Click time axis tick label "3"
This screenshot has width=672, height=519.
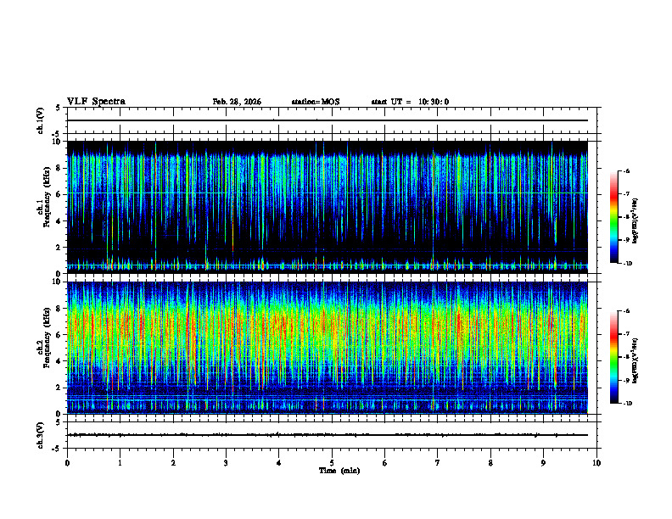226,463
